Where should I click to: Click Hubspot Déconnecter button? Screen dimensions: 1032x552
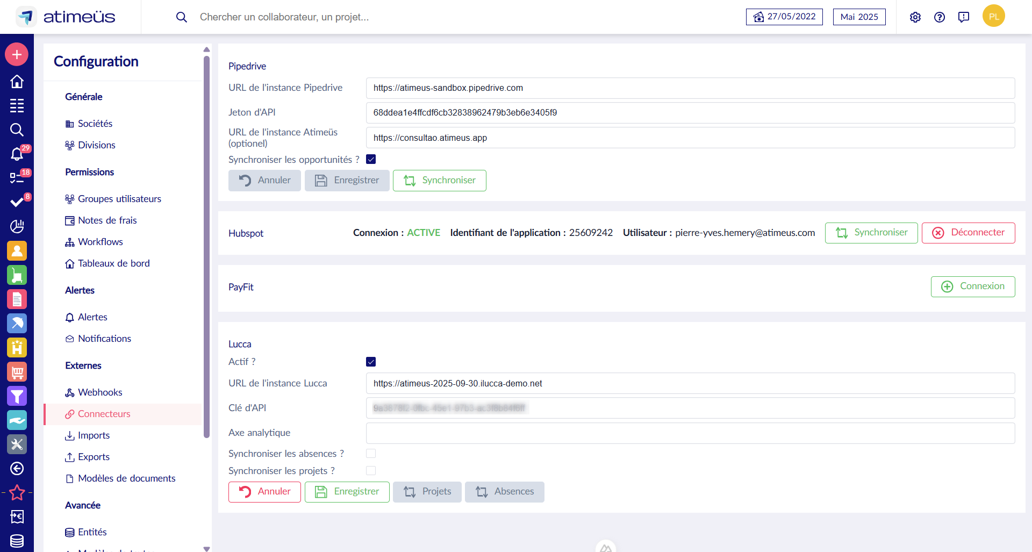coord(969,233)
